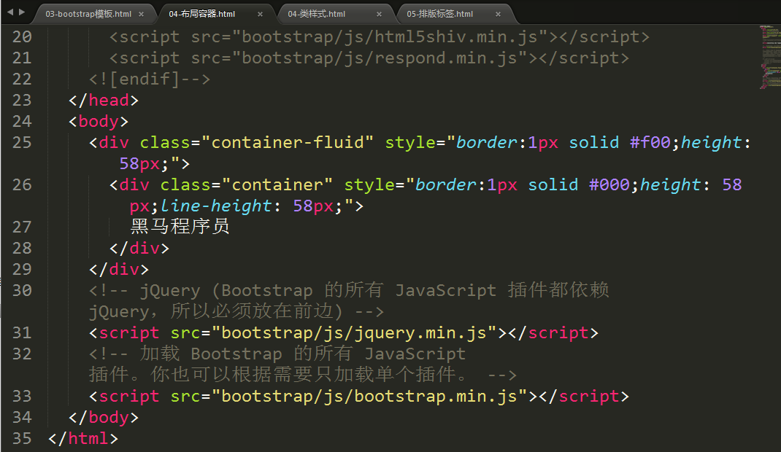Click line number 24 in gutter
Viewport: 781px width, 452px height.
22,121
